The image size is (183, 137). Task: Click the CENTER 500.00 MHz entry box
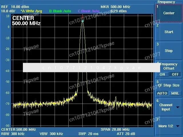[26, 21]
